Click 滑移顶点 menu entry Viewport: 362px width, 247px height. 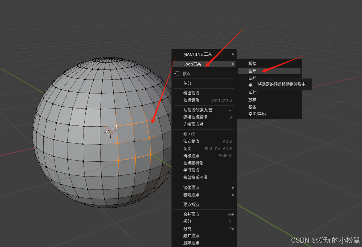click(x=204, y=156)
